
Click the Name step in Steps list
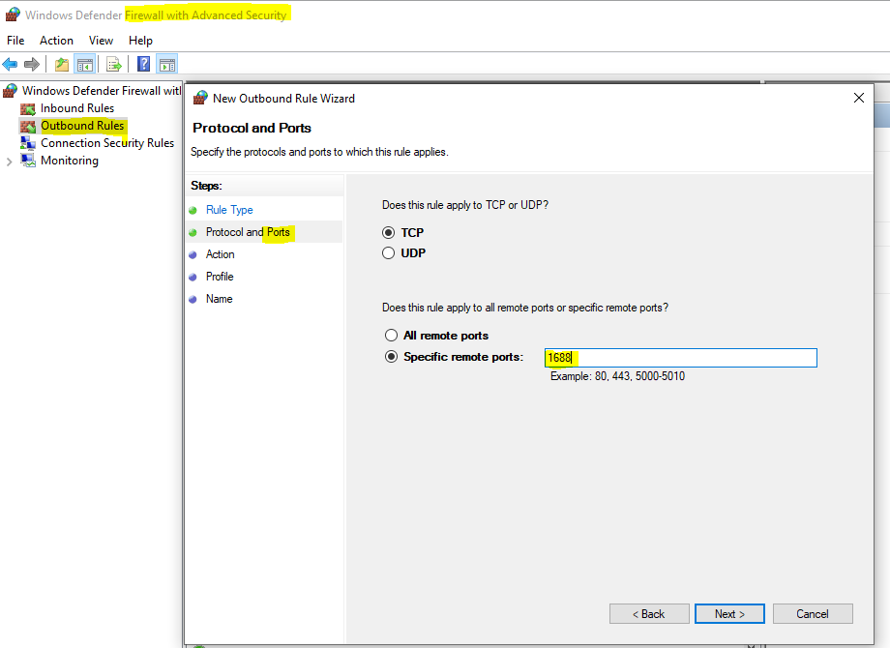pos(219,299)
